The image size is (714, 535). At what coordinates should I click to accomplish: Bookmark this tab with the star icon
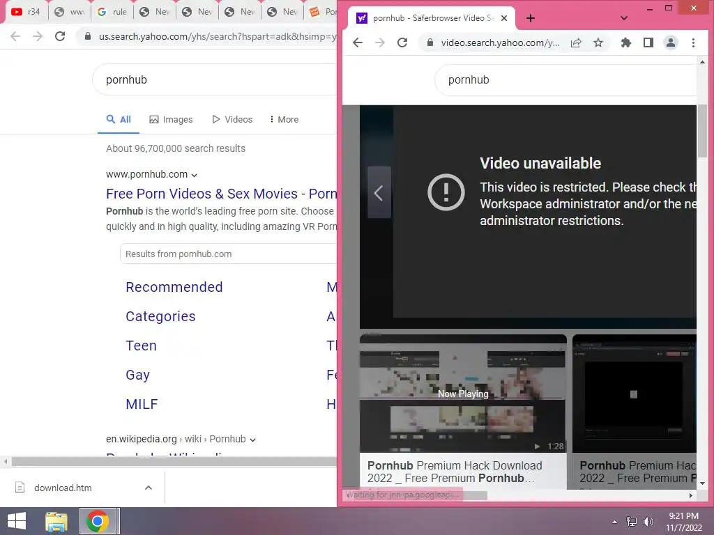(x=598, y=42)
